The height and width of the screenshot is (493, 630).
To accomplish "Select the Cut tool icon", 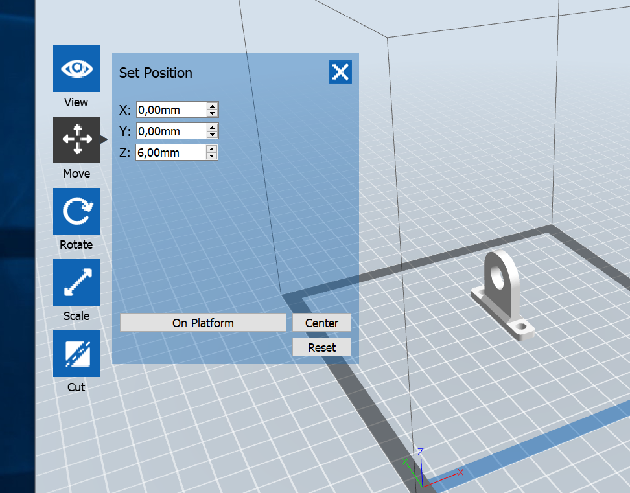I will [x=76, y=354].
